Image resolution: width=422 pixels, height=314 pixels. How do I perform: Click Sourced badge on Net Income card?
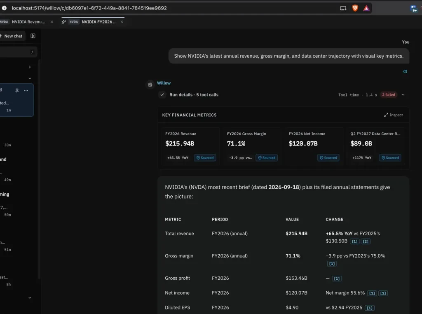tap(328, 158)
